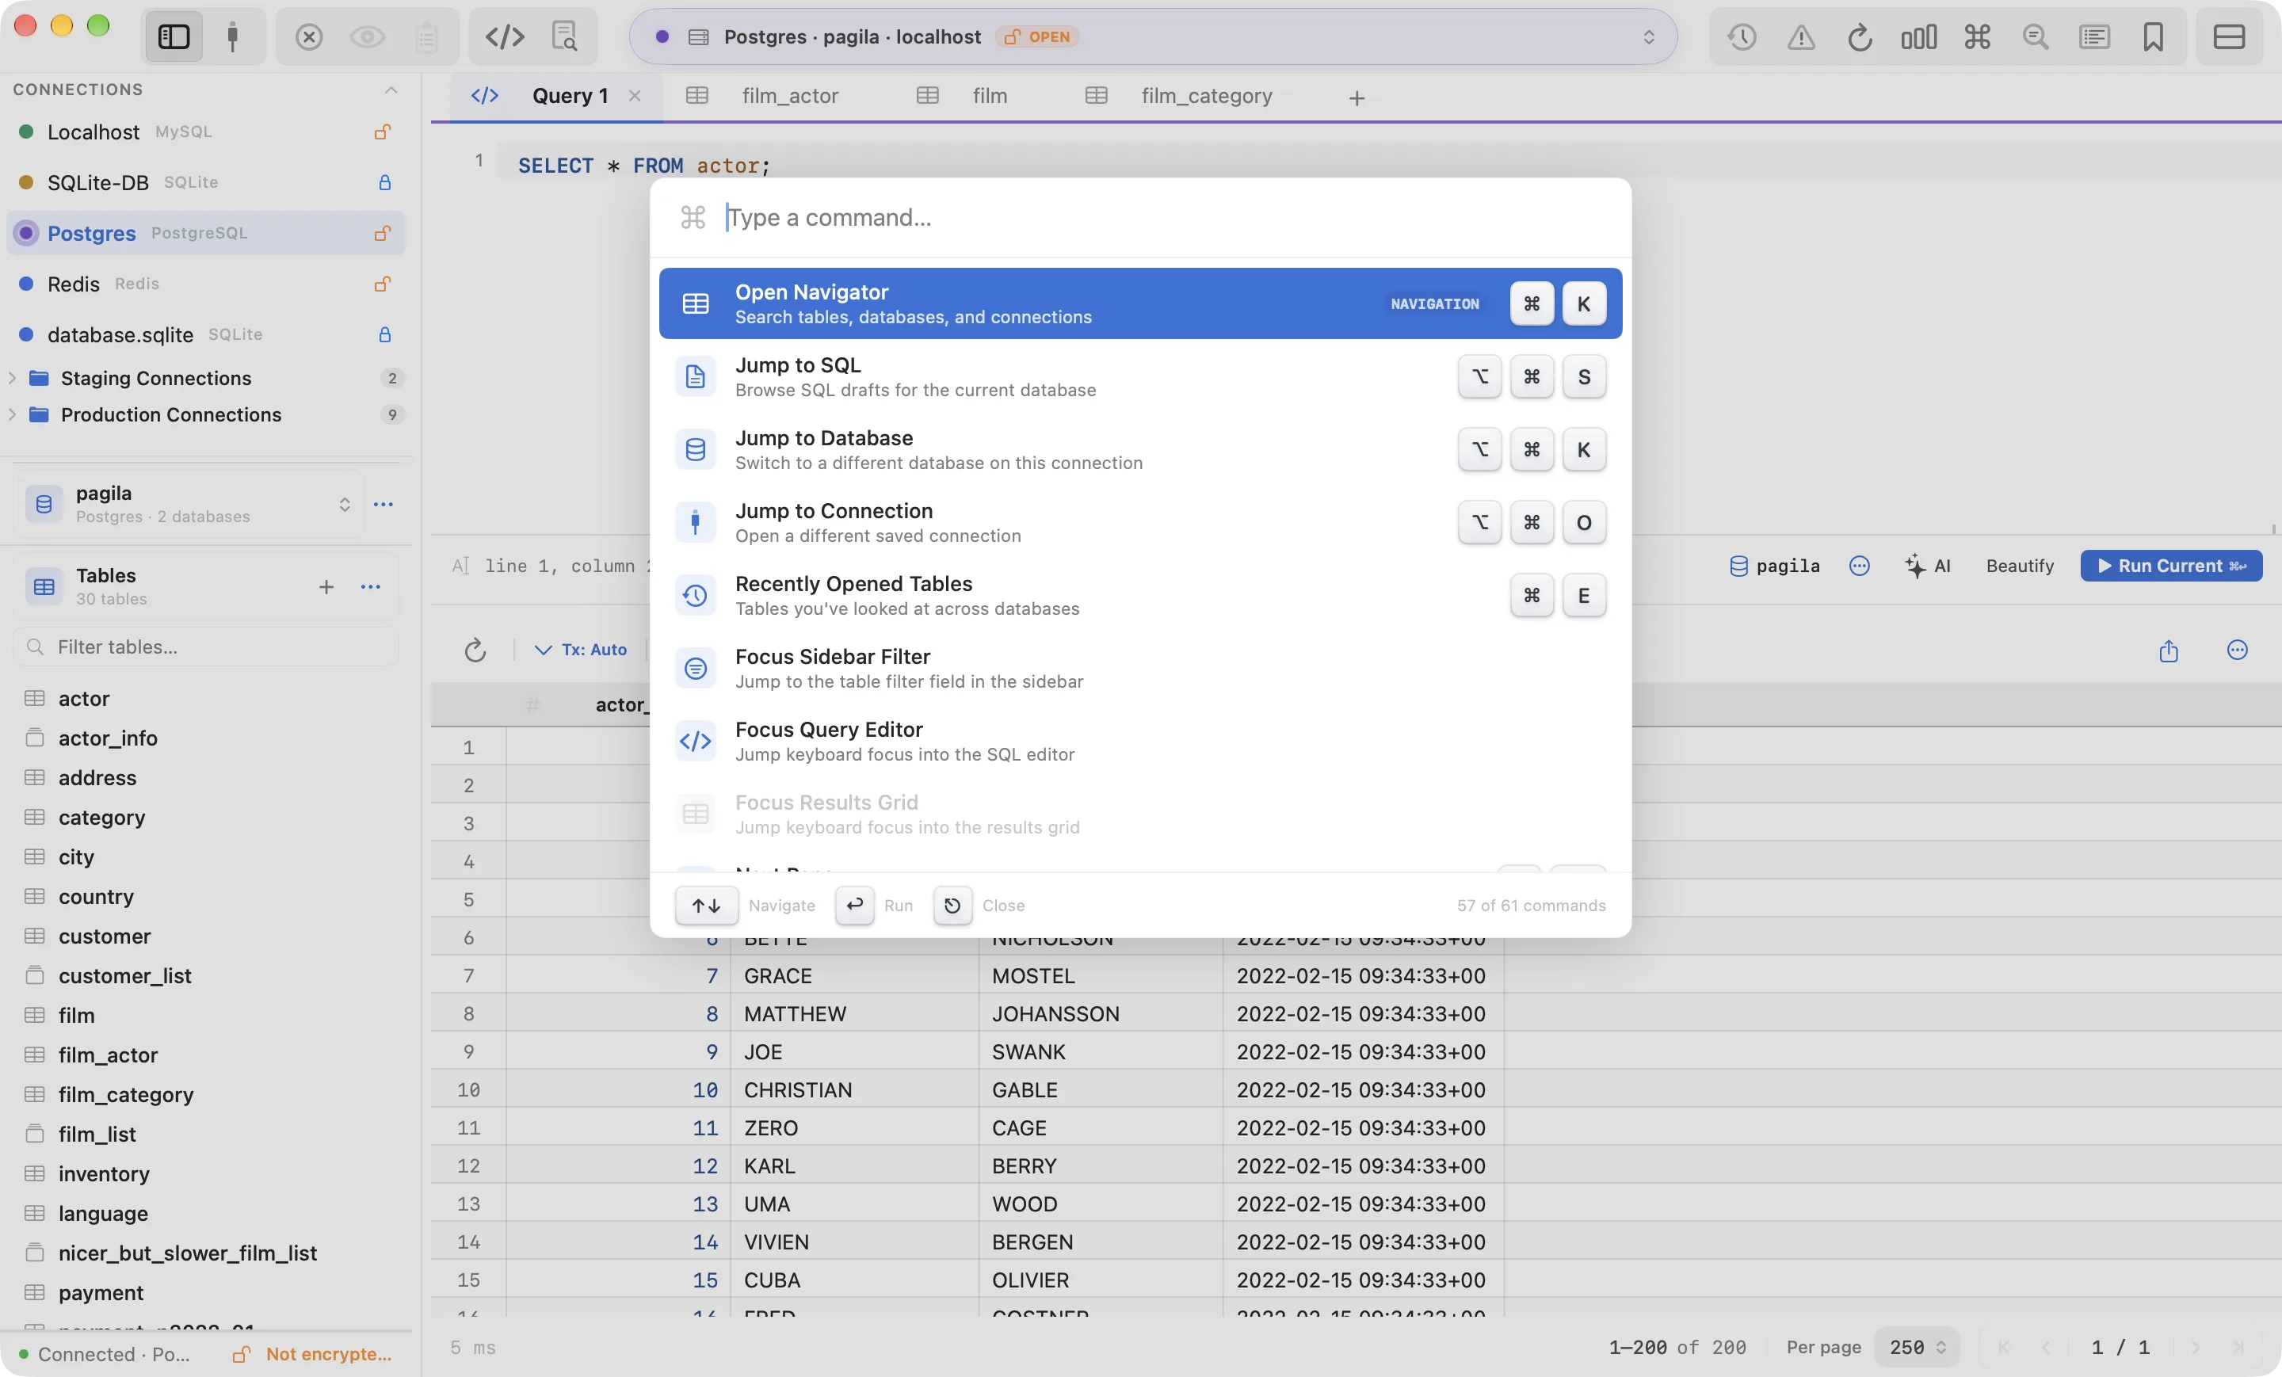This screenshot has height=1377, width=2282.
Task: Switch to the film_actor tab
Action: coord(789,95)
